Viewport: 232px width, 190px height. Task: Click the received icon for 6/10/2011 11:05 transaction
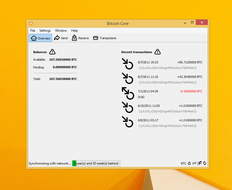(128, 107)
